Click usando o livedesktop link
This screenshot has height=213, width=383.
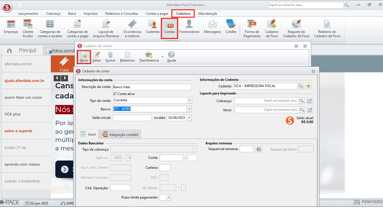[22, 181]
